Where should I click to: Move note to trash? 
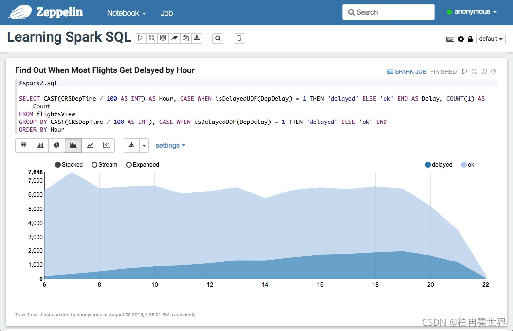coord(239,38)
